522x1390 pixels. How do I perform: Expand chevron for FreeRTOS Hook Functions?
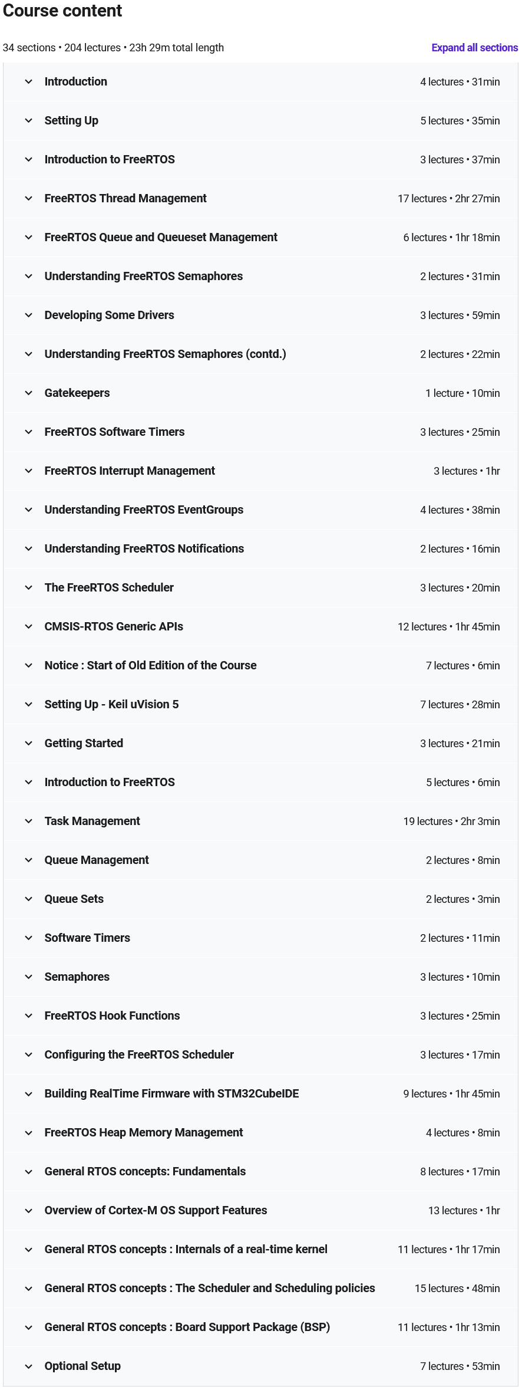(x=28, y=1016)
